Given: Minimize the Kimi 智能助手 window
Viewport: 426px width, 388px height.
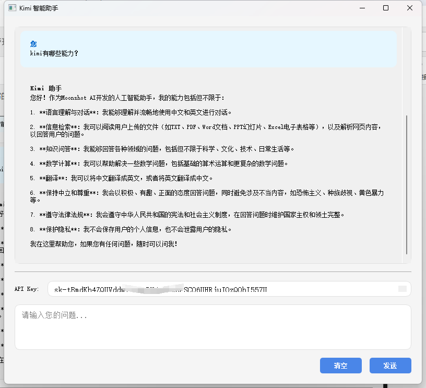Looking at the screenshot, I should (362, 8).
